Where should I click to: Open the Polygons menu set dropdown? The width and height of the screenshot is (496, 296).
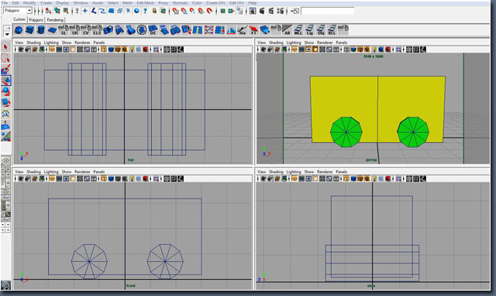[x=18, y=11]
